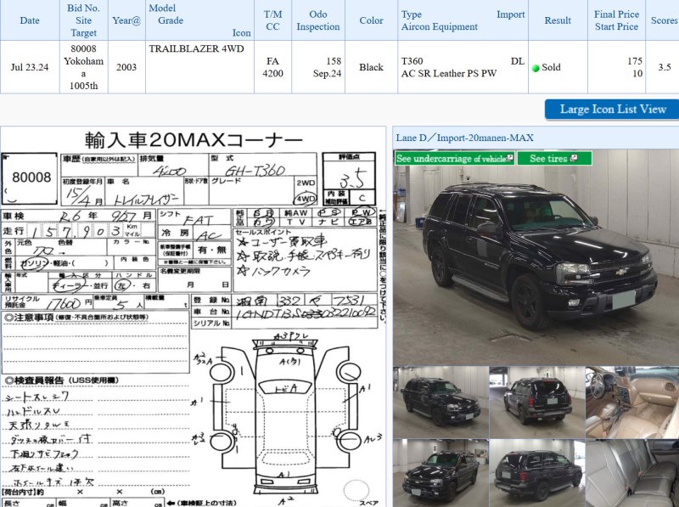Click See undercarriage of vehicle link

451,158
